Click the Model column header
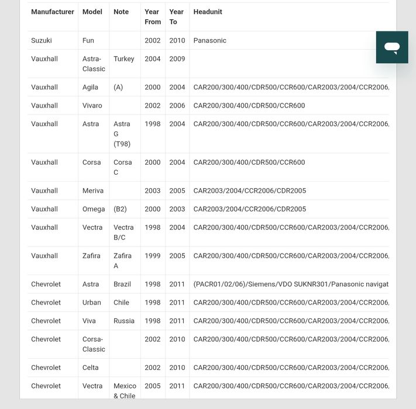This screenshot has width=416, height=409. [x=92, y=12]
